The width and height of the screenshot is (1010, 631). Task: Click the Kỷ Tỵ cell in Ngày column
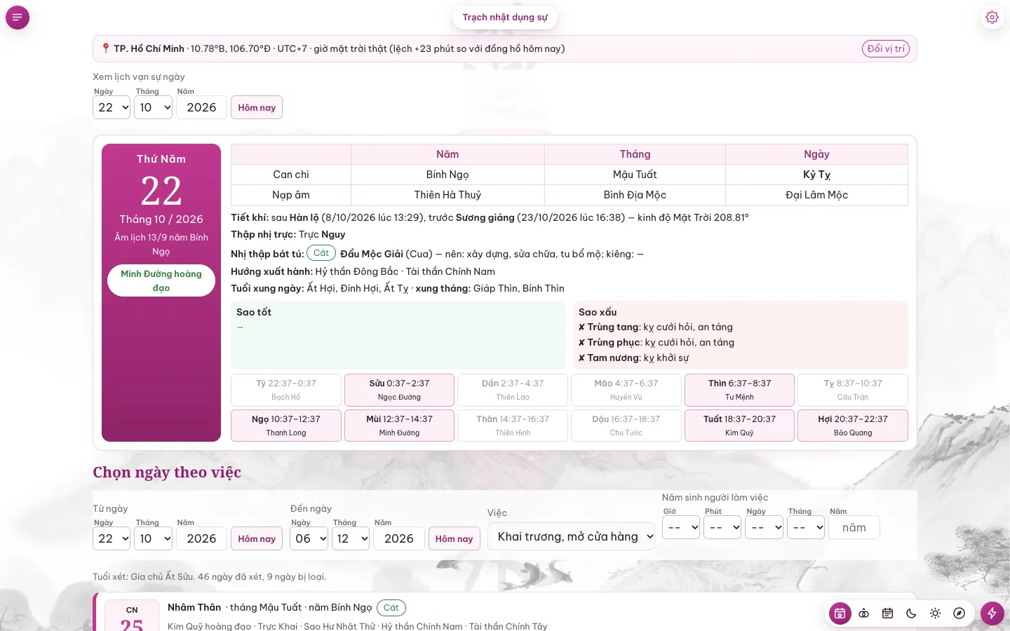(x=816, y=175)
